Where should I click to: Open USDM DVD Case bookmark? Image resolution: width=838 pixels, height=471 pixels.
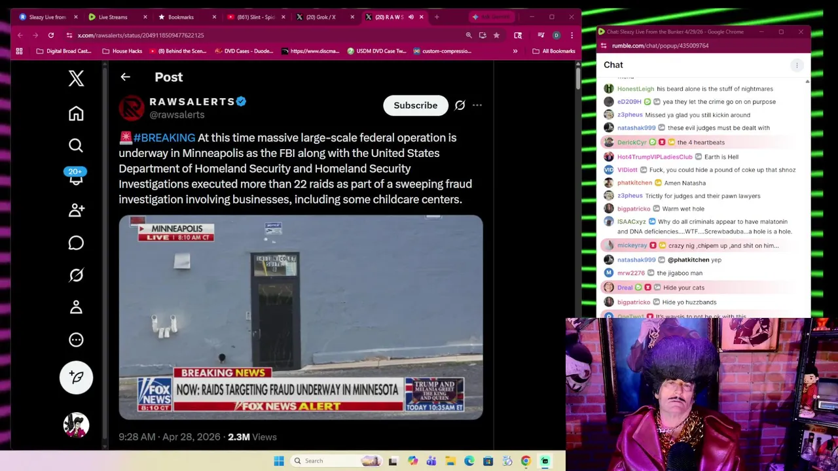click(376, 51)
